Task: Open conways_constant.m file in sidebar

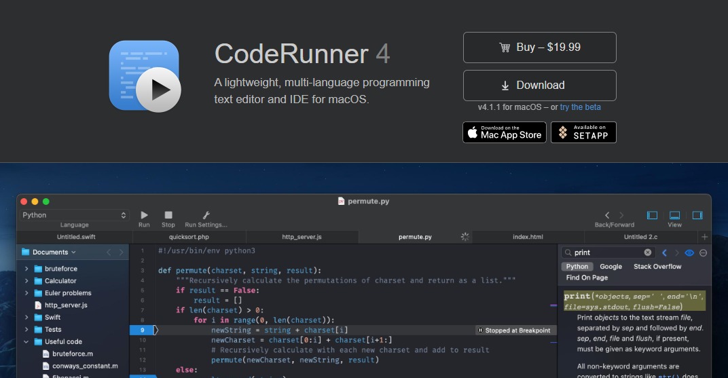Action: pyautogui.click(x=85, y=366)
